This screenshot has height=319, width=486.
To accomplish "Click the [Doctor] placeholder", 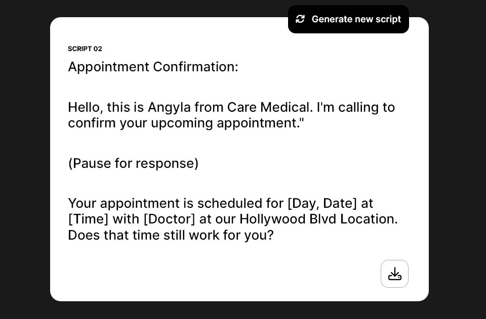I will tap(169, 219).
